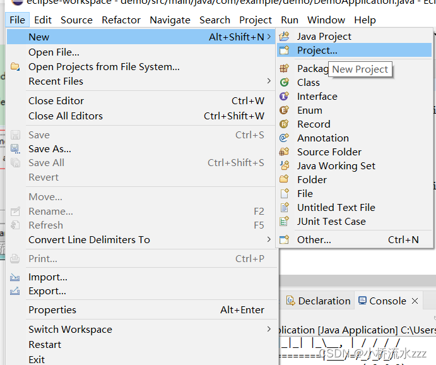The height and width of the screenshot is (365, 436).
Task: Select Untitled Text File entry
Action: (354, 208)
